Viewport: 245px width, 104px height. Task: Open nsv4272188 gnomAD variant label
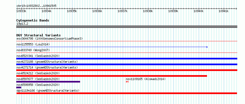[x=47, y=62]
